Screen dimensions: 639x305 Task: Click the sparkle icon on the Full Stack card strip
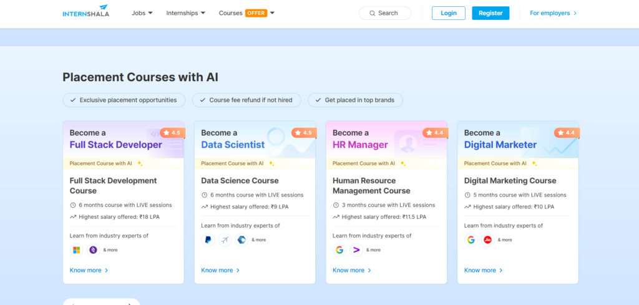click(x=139, y=163)
